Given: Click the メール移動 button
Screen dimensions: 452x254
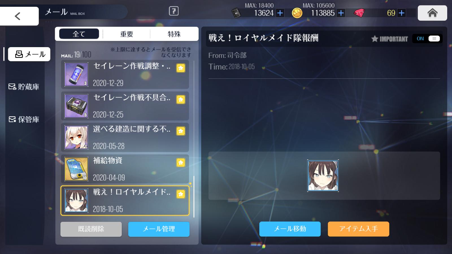Looking at the screenshot, I should [x=290, y=229].
